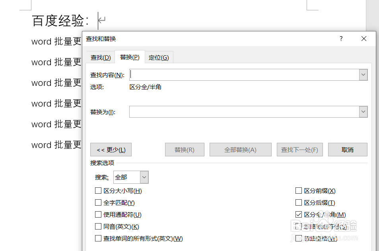Enable the 区分前缀 checkbox

coord(299,191)
